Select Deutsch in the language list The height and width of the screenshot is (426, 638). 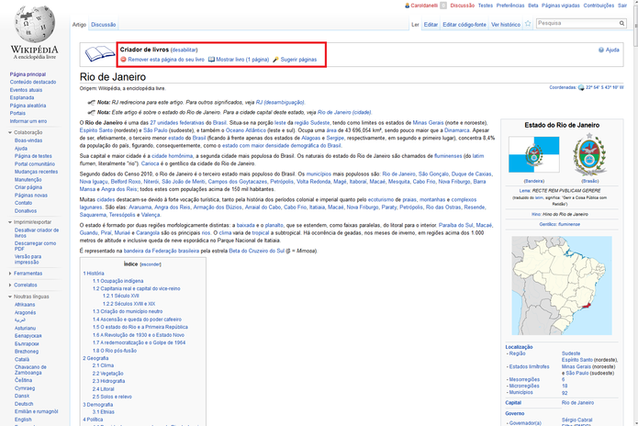tap(24, 404)
